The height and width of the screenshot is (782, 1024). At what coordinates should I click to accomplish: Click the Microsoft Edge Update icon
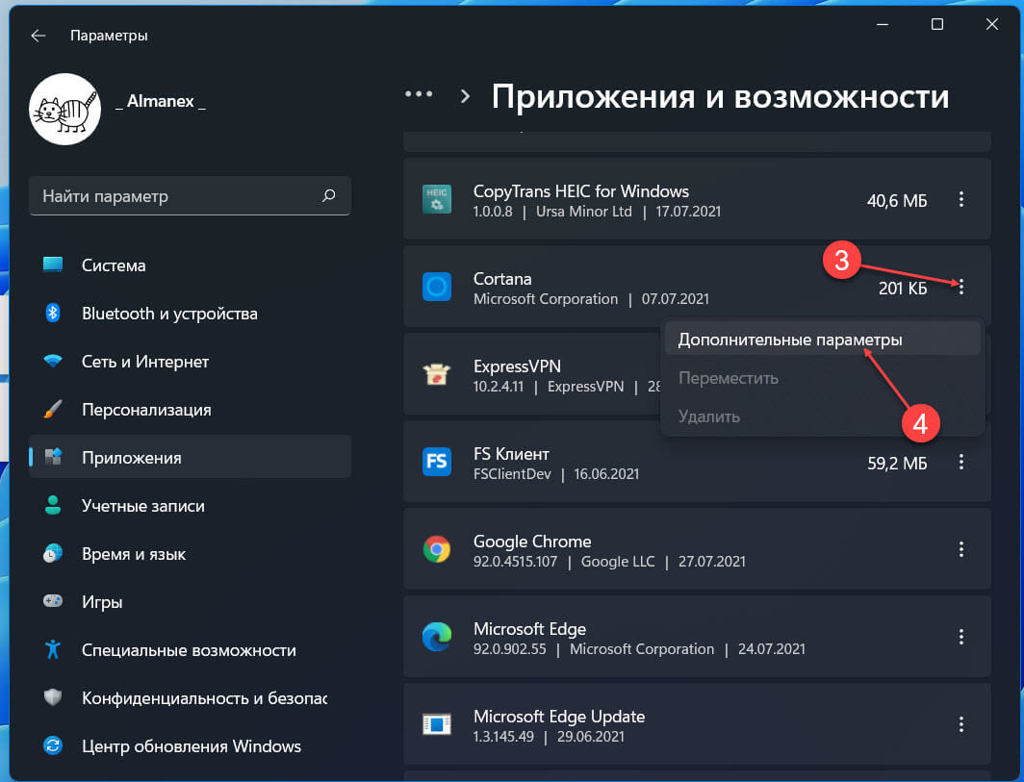point(436,724)
